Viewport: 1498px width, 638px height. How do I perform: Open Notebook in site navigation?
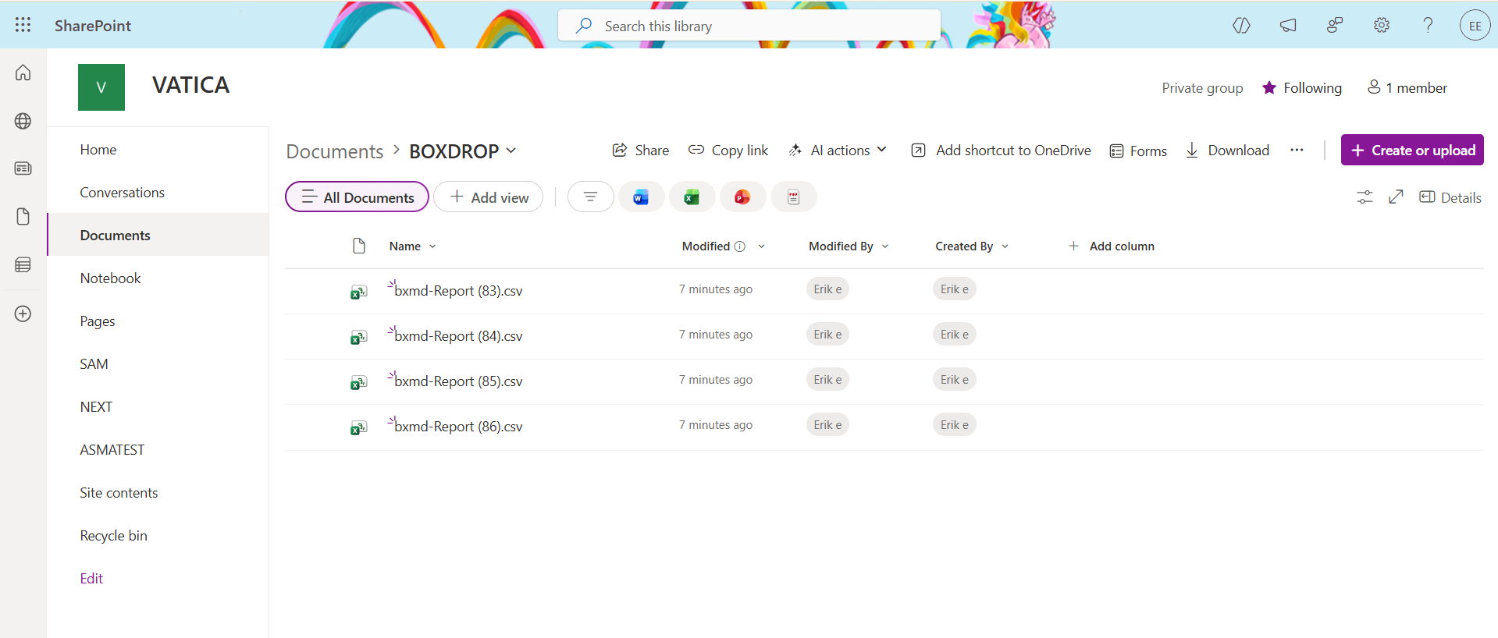[x=111, y=278]
